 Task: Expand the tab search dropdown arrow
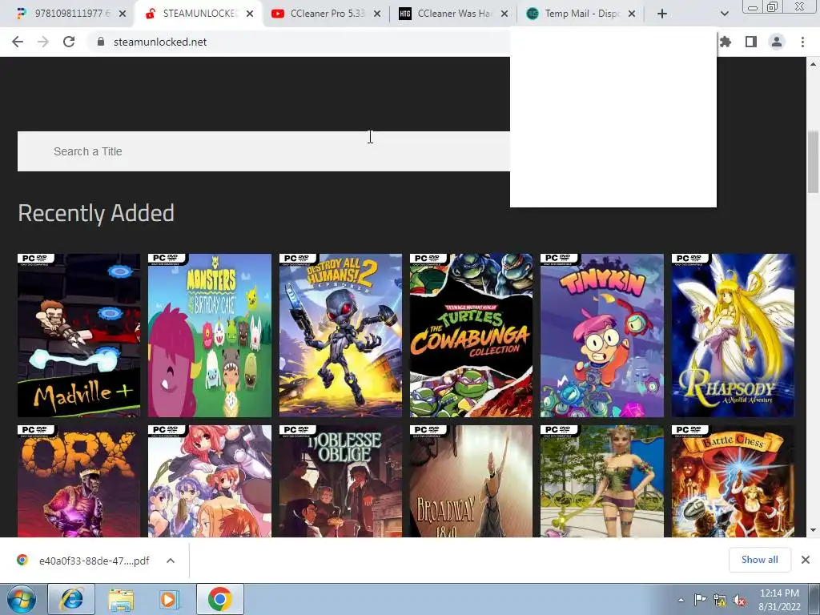724,14
